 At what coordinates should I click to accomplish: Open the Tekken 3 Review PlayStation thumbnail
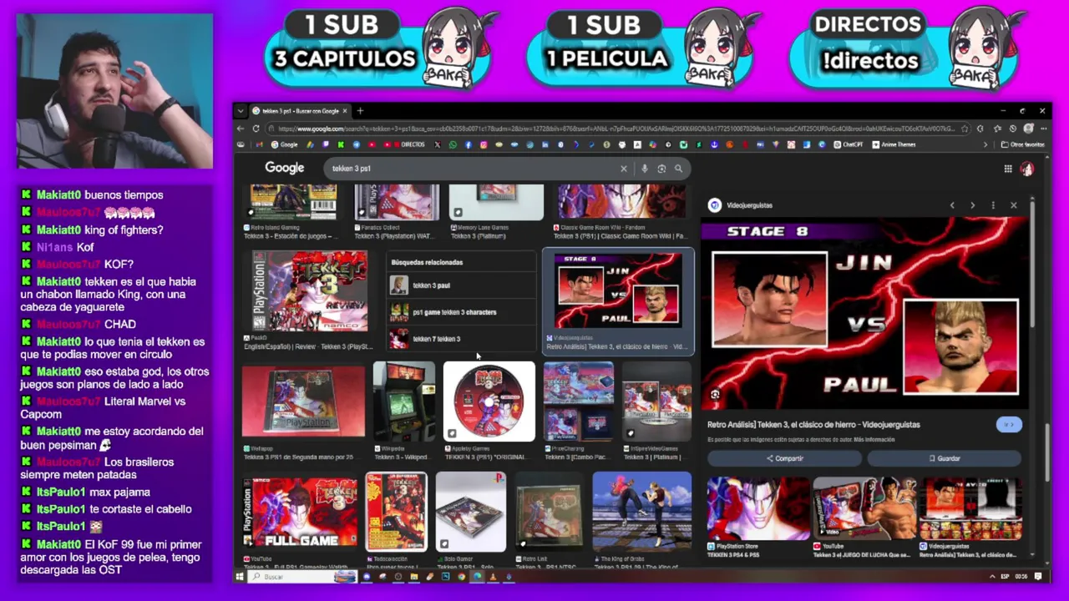(x=311, y=291)
